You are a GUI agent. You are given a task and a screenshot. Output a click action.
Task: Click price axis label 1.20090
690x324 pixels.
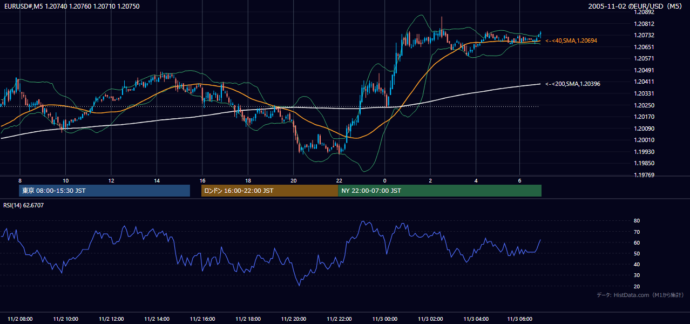(644, 129)
